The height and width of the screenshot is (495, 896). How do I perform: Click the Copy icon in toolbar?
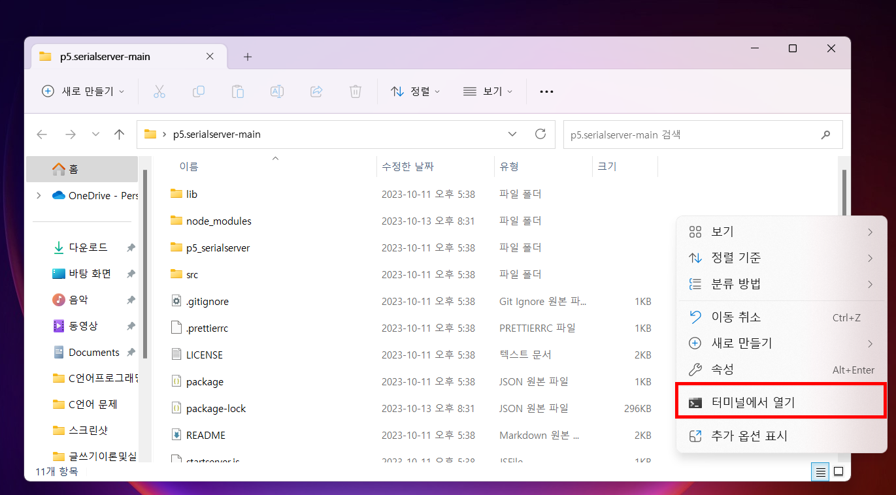(x=199, y=91)
